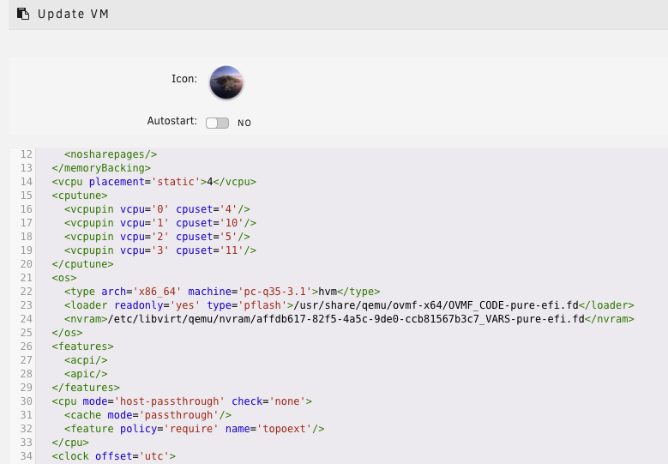Click the clock offset='utc' line
The height and width of the screenshot is (464, 668).
(x=114, y=456)
